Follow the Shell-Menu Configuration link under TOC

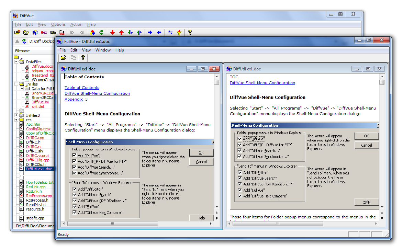262,83
